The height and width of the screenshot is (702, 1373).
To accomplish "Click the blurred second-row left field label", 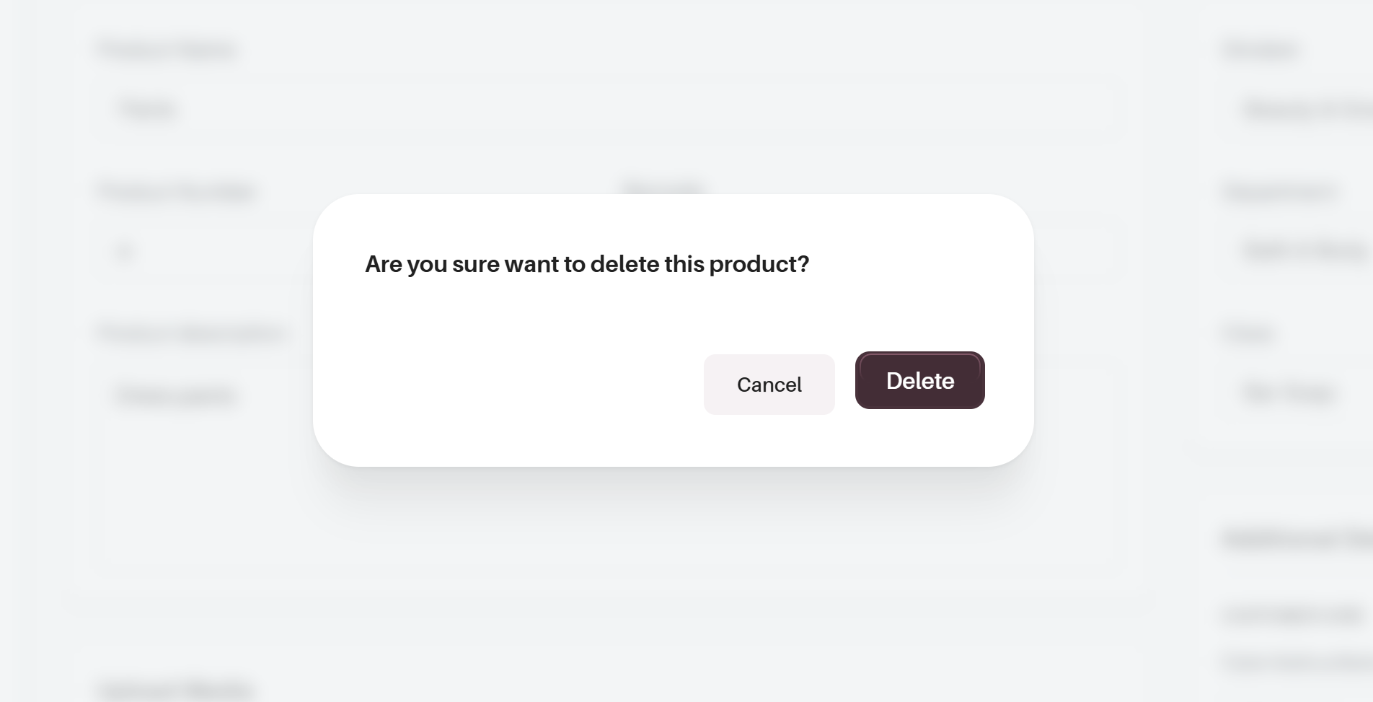I will click(177, 192).
